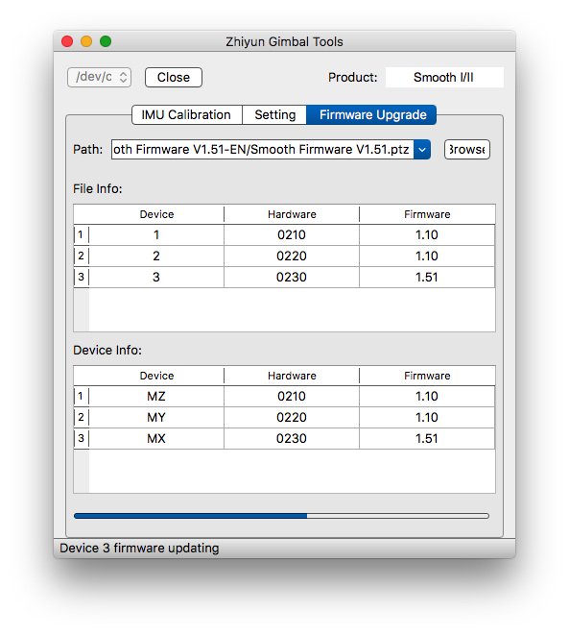Select the MZ device cell
Viewport: 569px width, 635px height.
(x=156, y=396)
